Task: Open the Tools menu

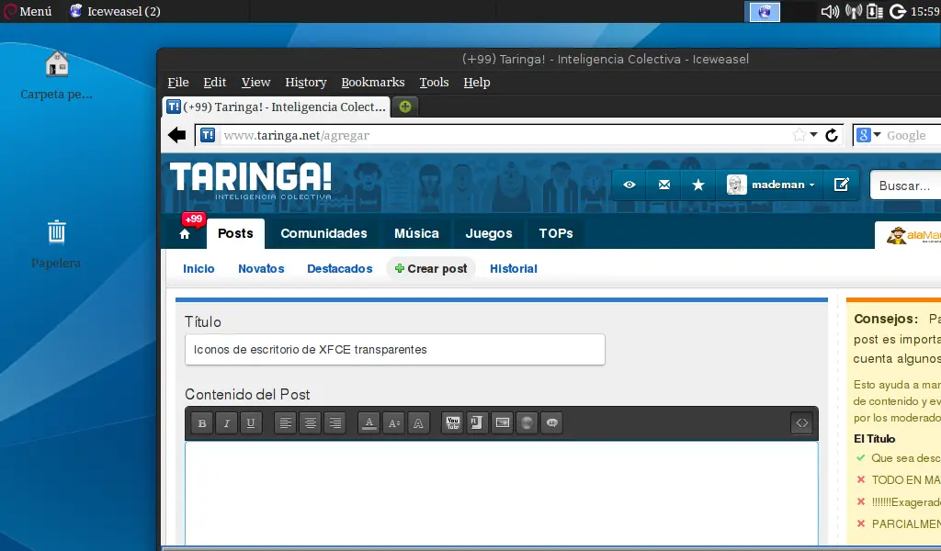Action: [x=434, y=82]
